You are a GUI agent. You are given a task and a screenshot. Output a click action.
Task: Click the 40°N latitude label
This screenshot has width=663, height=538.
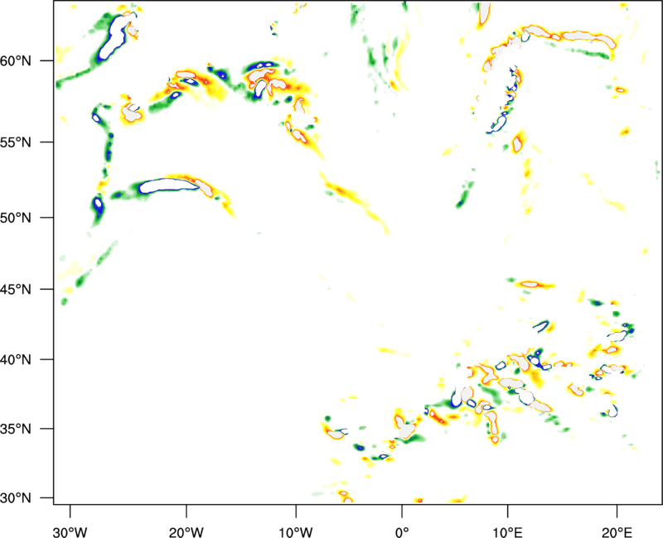tap(16, 359)
